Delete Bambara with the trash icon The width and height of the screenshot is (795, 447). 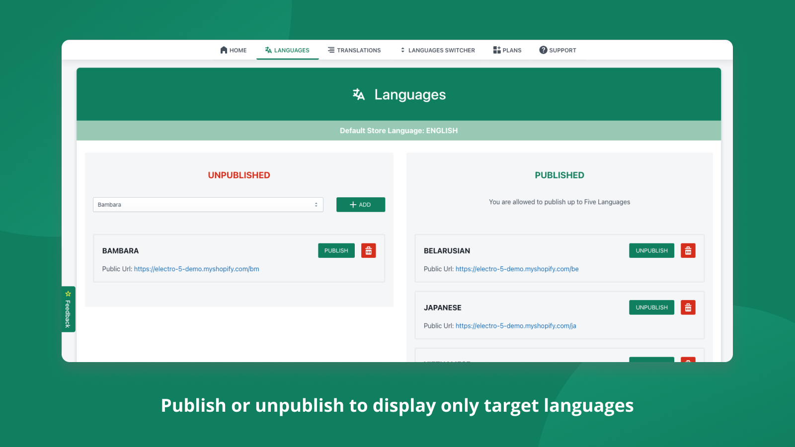click(369, 251)
